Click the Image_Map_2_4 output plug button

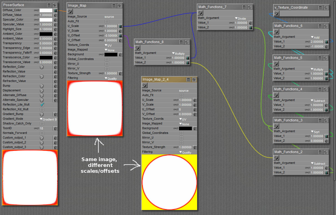(145, 85)
